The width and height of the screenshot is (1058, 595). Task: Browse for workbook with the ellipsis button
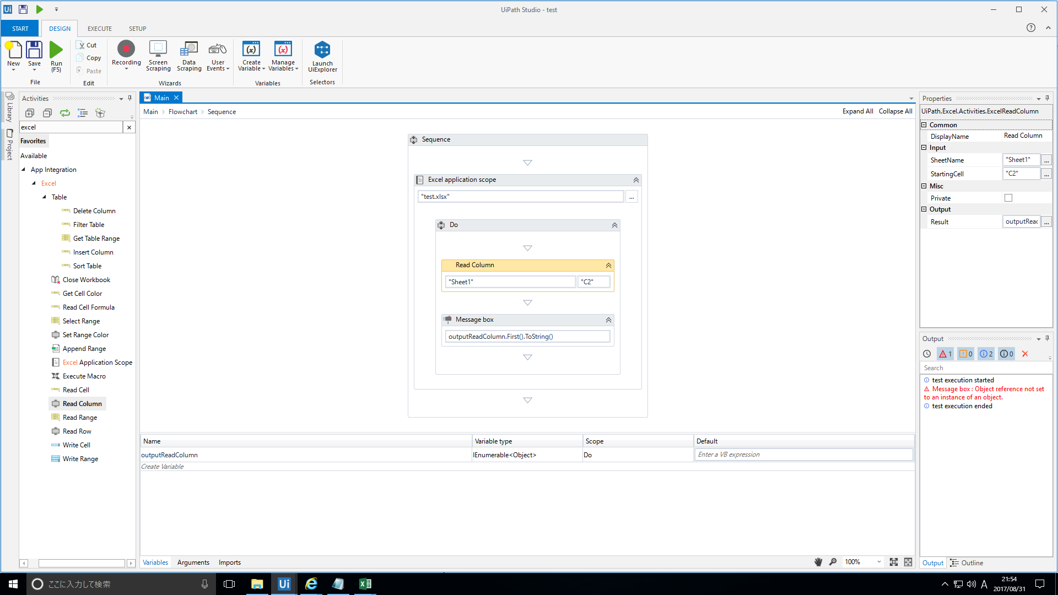click(x=631, y=197)
